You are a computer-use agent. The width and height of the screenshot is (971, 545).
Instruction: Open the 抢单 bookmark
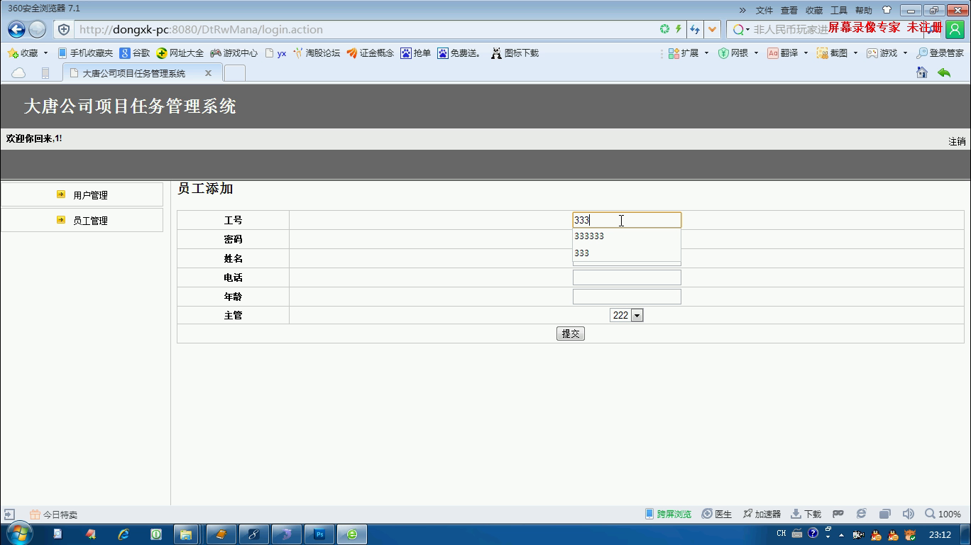[x=416, y=53]
